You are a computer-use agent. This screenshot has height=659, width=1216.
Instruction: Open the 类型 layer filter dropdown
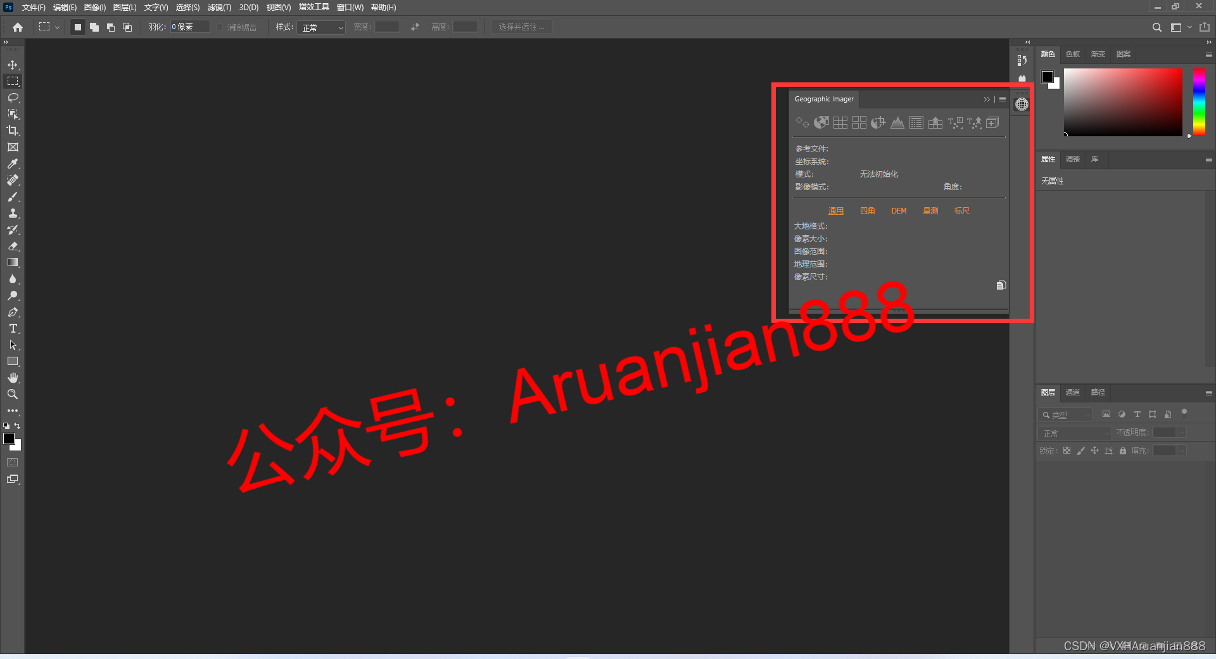tap(1065, 415)
